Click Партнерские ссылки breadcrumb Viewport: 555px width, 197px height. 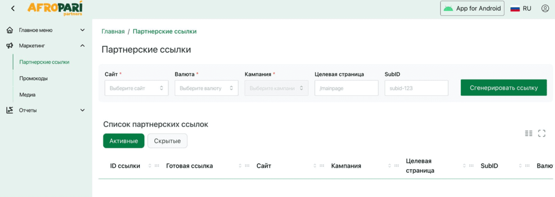[164, 31]
